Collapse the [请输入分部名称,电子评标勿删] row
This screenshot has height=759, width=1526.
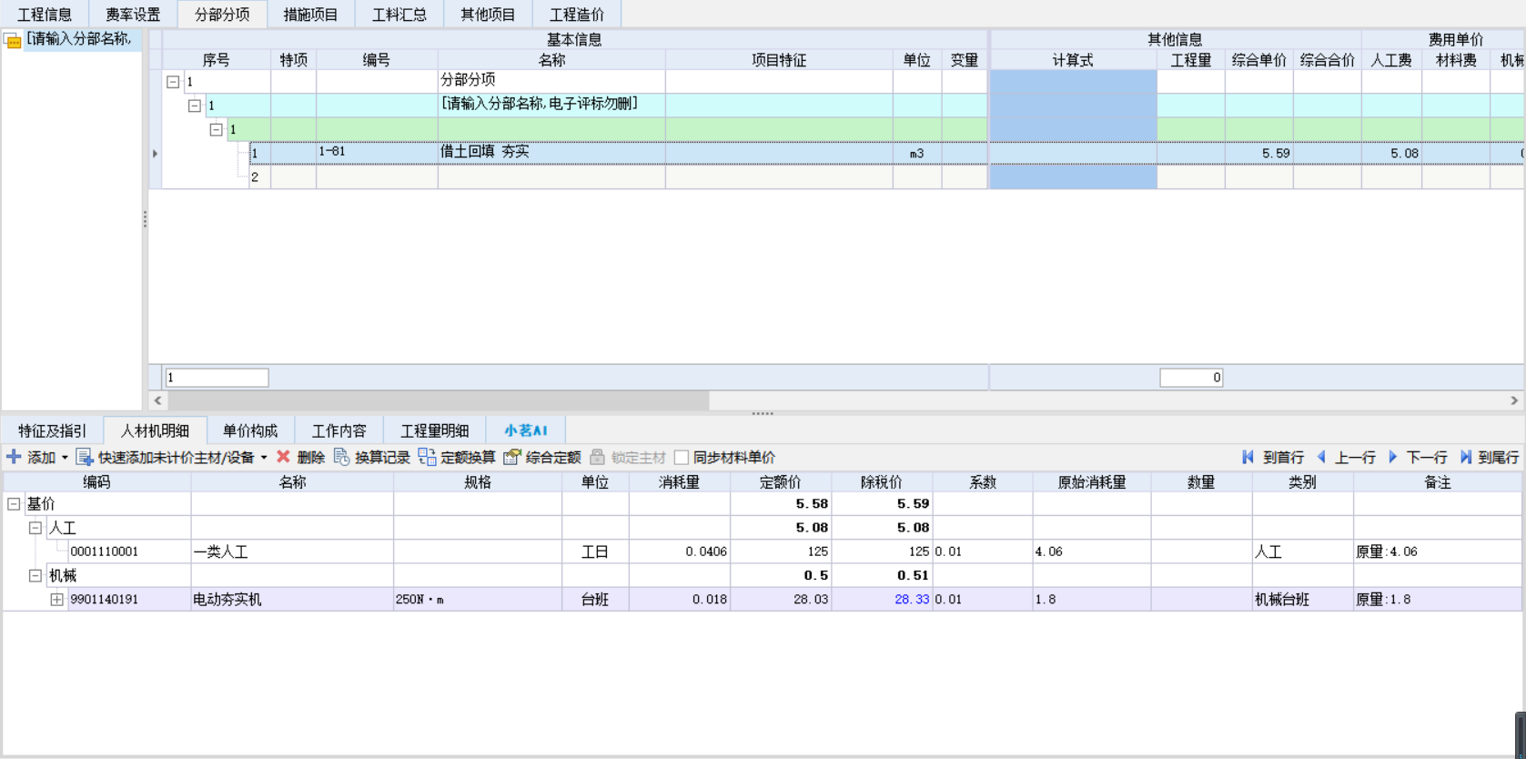pos(195,106)
